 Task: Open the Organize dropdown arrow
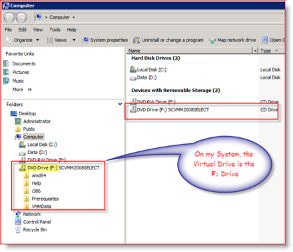point(37,40)
